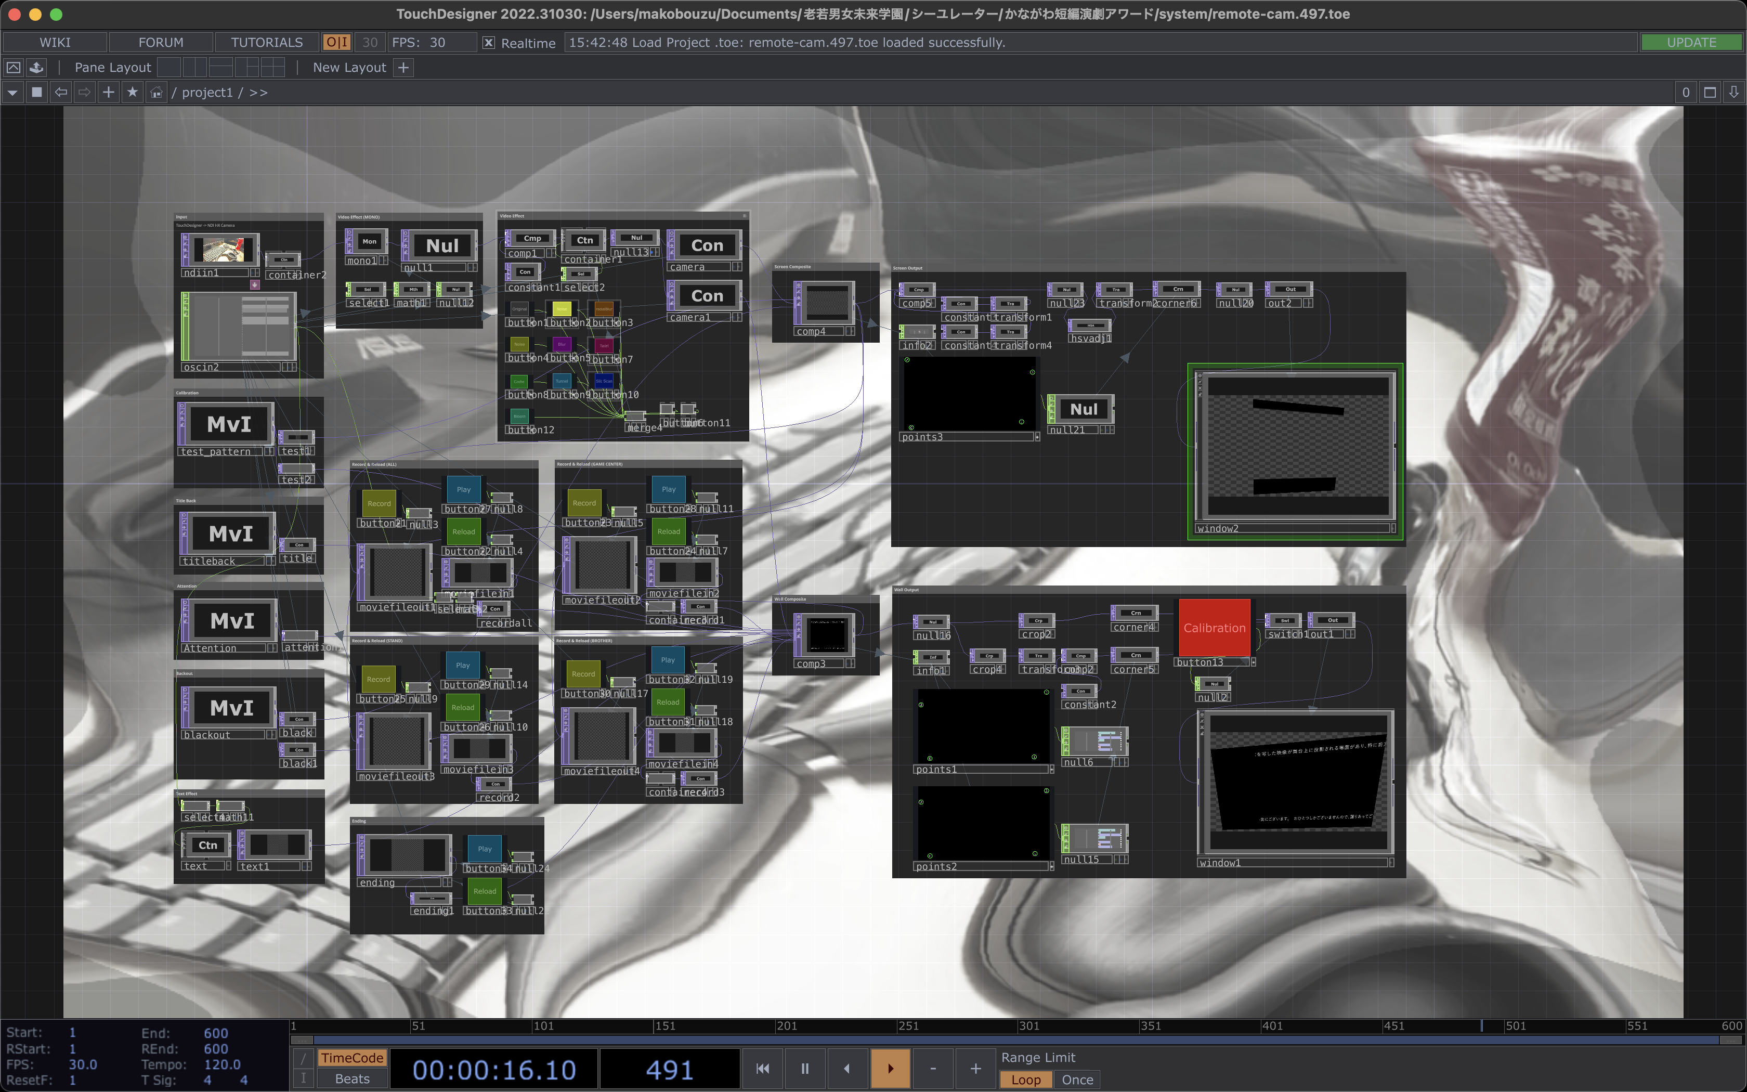Toggle the Loop playback option
This screenshot has height=1092, width=1747.
click(1026, 1080)
